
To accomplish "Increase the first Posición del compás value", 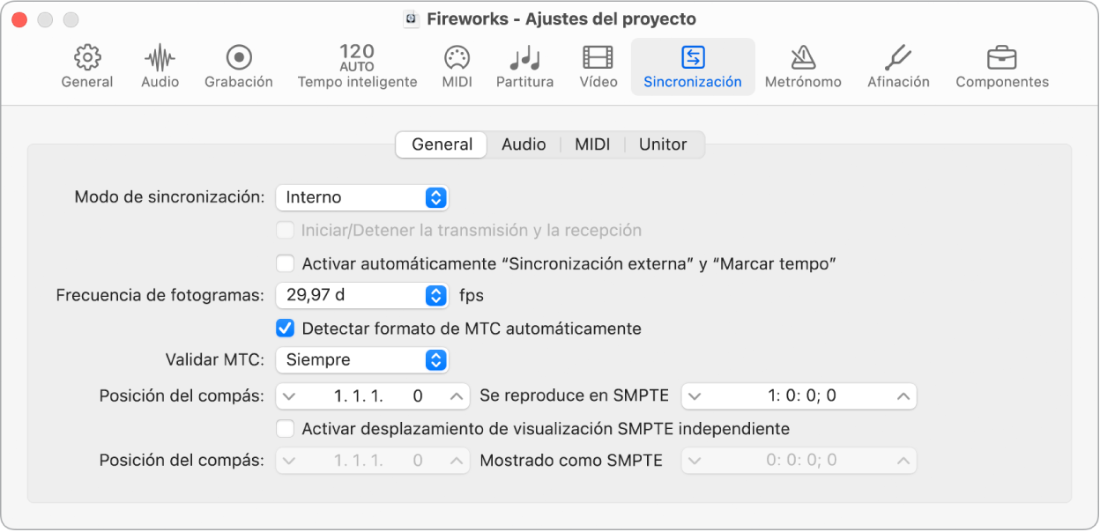I will 457,396.
